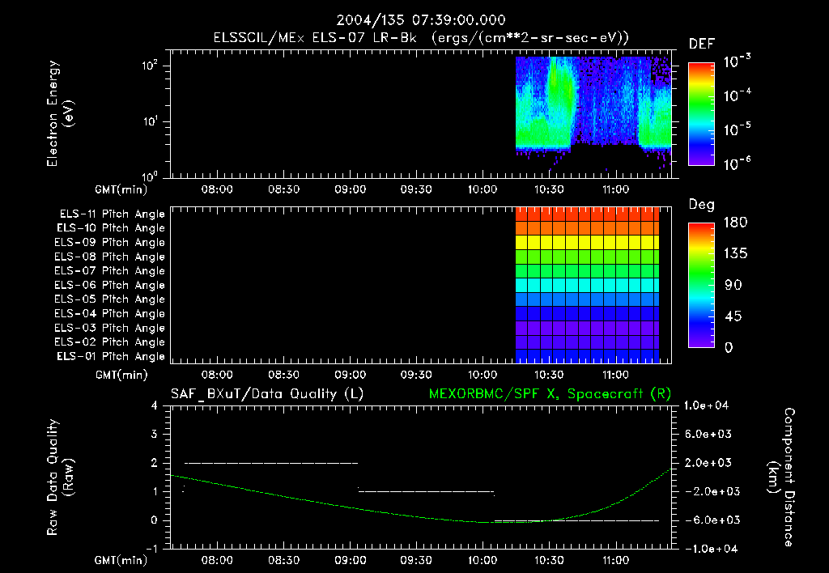Select the ELS-10 Pitch Angle row label
This screenshot has height=573, width=829.
(x=111, y=228)
